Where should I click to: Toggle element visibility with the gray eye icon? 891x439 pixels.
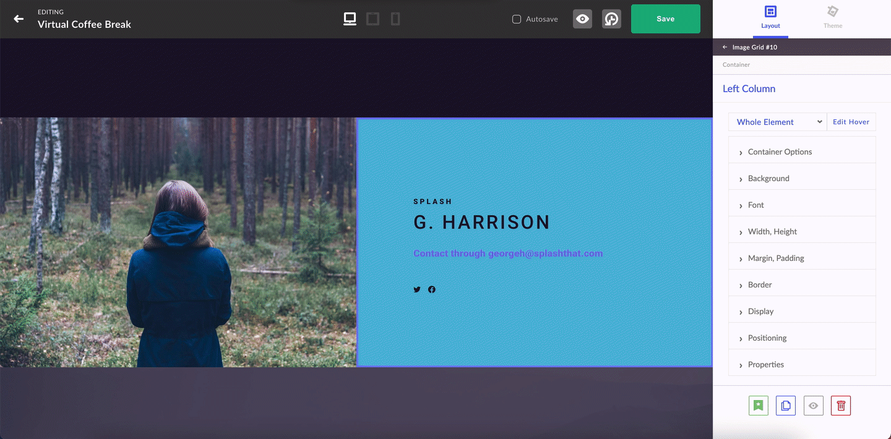[x=814, y=406]
